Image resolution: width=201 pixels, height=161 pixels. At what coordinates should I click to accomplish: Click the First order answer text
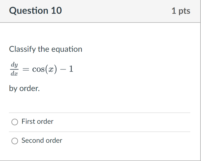pos(37,121)
